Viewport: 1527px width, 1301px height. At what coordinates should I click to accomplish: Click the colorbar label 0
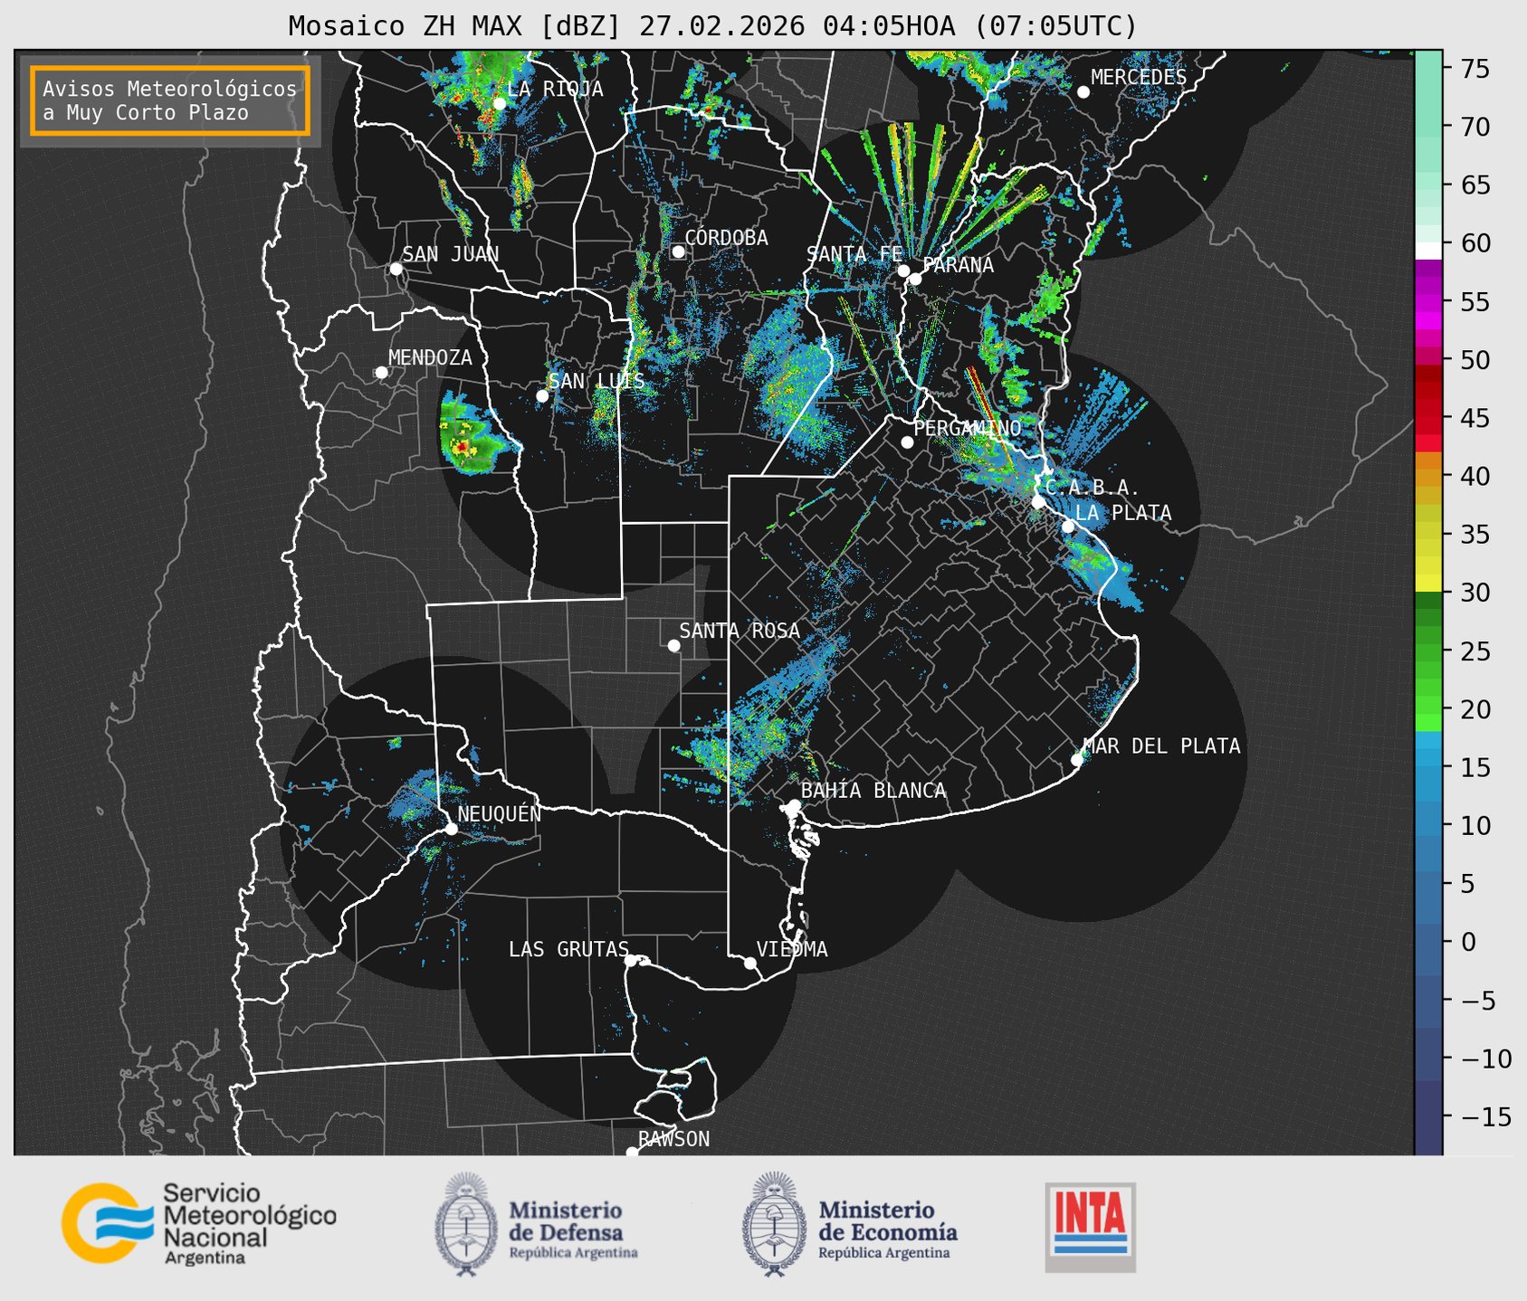[1467, 942]
